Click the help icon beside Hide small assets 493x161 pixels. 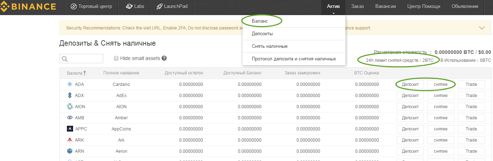(x=164, y=58)
